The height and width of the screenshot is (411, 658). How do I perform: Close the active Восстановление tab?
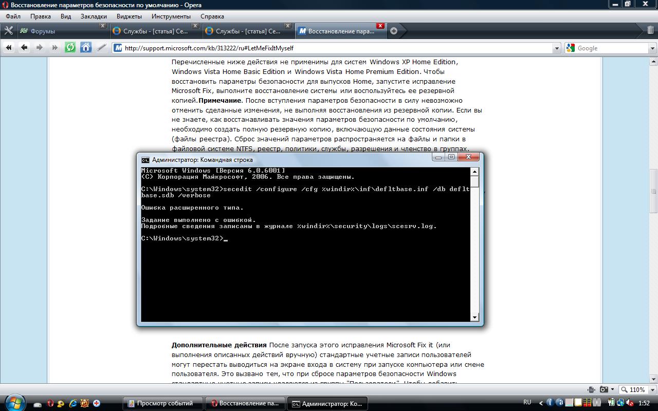[x=380, y=26]
